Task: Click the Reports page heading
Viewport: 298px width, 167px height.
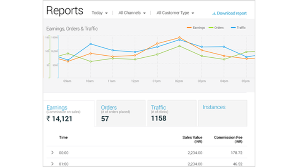Action: 65,10
